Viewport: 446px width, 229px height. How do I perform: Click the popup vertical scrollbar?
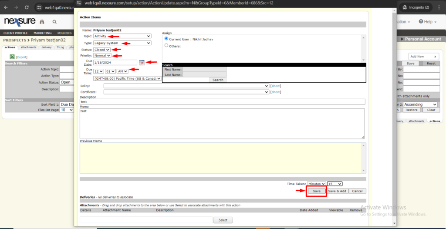coord(394,117)
